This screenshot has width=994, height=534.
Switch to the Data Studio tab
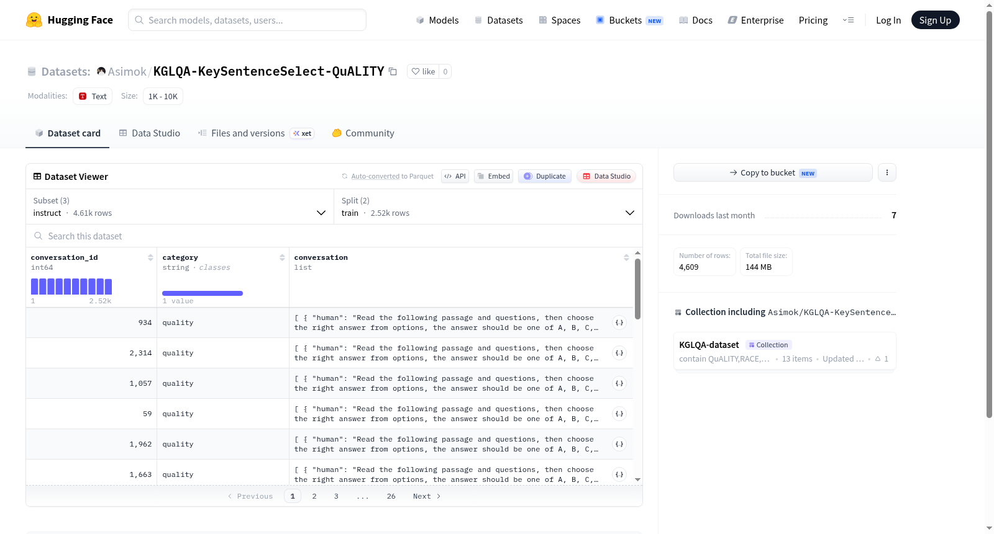point(150,133)
